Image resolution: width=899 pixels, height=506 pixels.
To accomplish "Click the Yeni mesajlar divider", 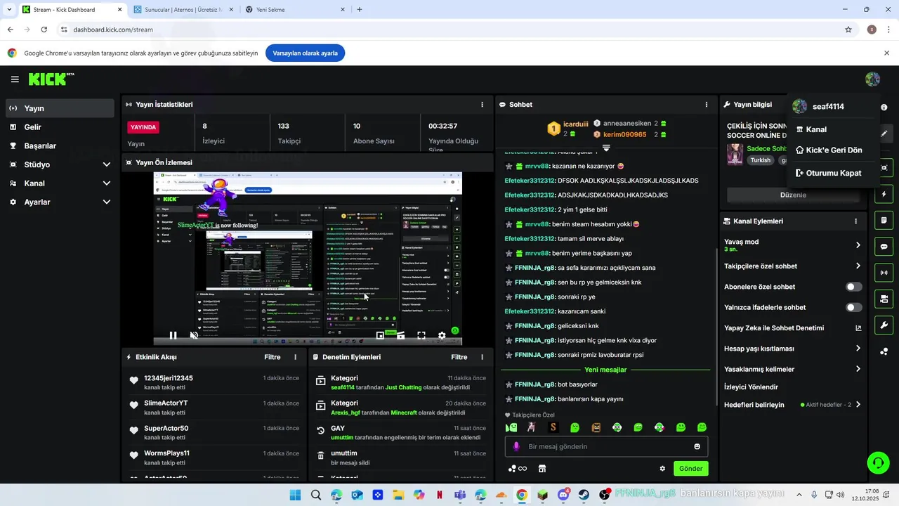I will coord(605,370).
